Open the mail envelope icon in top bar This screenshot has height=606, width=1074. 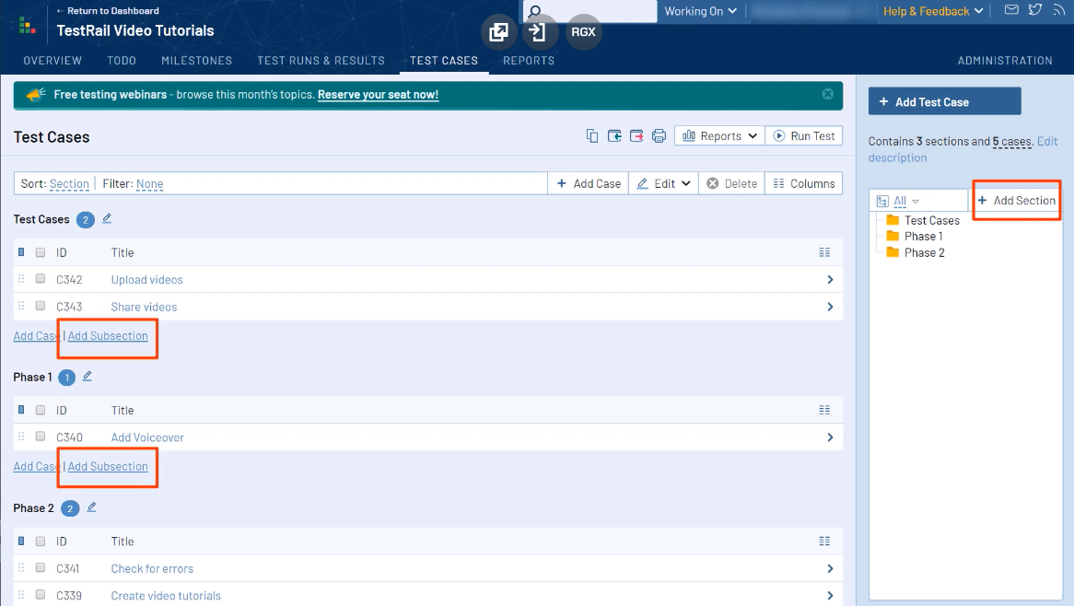point(1011,10)
